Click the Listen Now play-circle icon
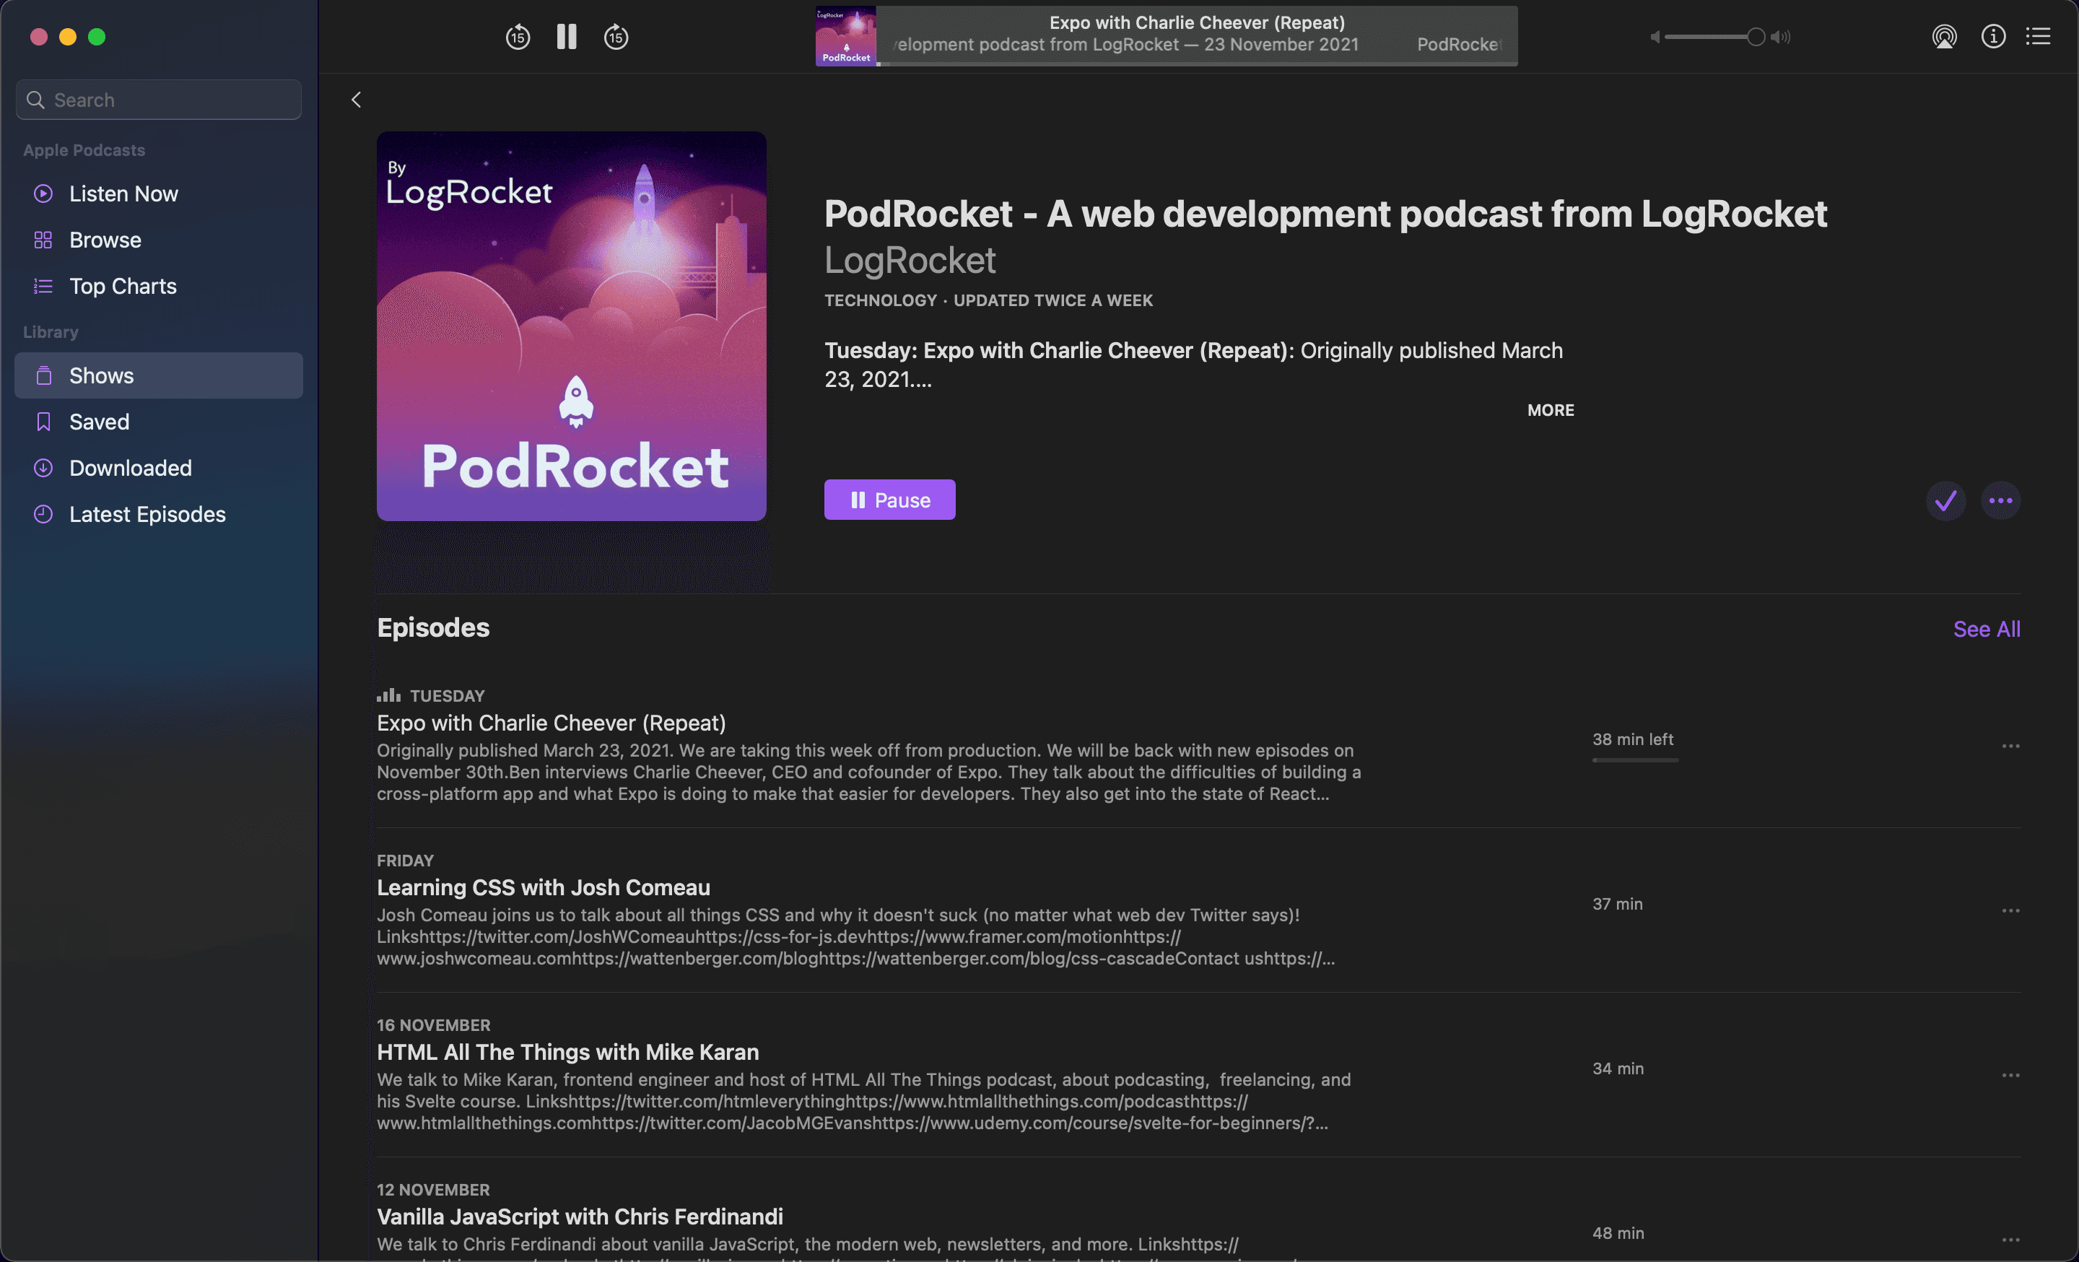 pyautogui.click(x=43, y=193)
